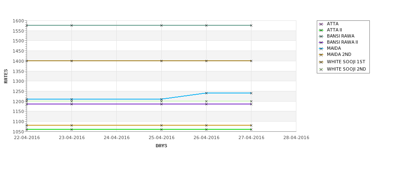398x175 pixels.
Task: Select the MAIDA legend label
Action: tap(334, 48)
